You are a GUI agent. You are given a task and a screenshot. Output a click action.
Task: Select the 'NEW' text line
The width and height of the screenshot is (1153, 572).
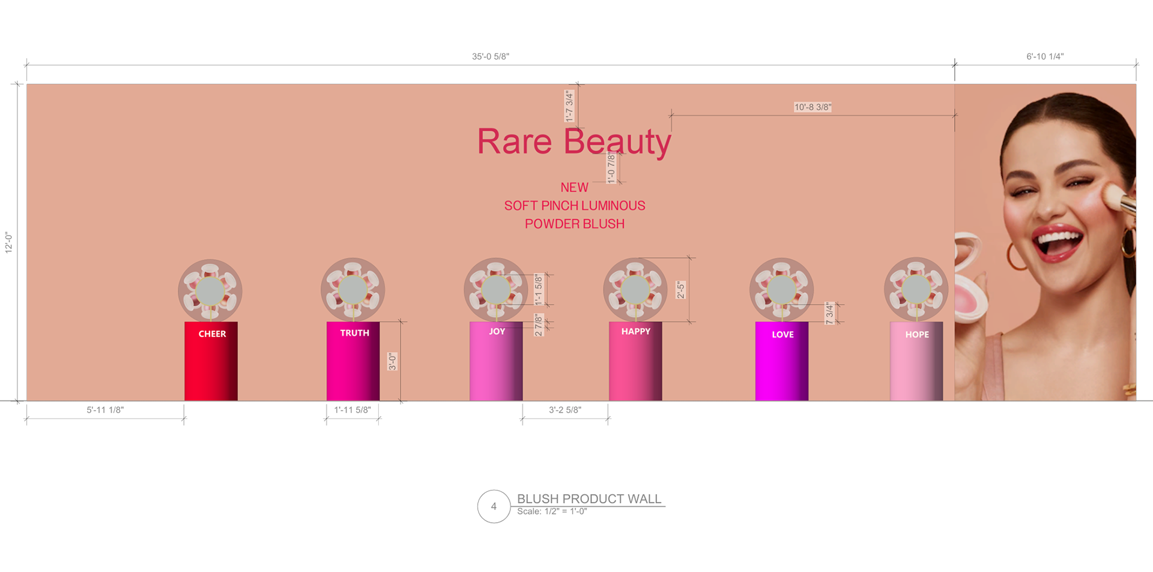point(574,188)
